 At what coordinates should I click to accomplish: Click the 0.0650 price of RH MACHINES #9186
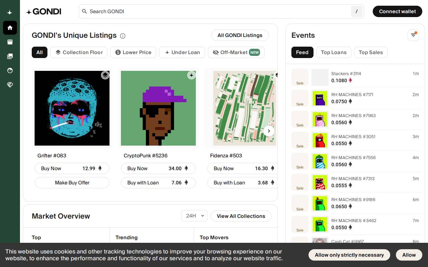[339, 206]
